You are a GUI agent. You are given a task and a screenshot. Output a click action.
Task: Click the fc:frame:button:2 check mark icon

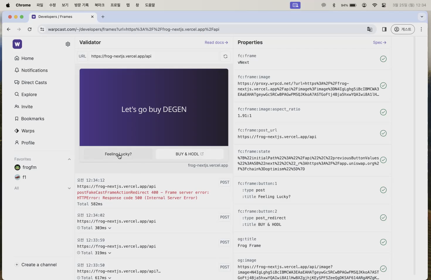(383, 218)
